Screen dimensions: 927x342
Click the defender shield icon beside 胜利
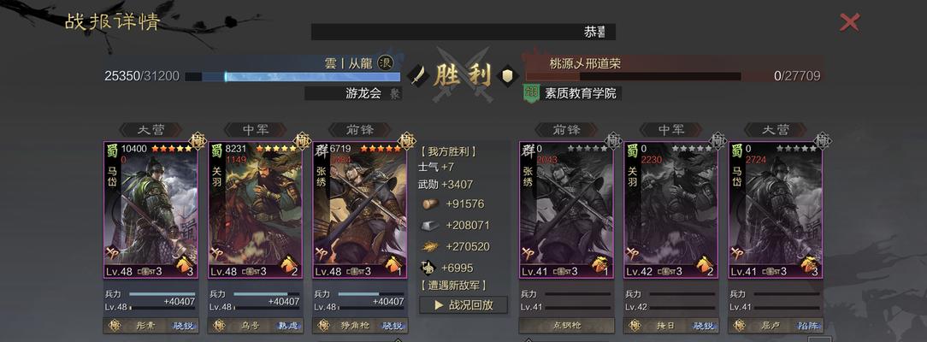[x=507, y=75]
